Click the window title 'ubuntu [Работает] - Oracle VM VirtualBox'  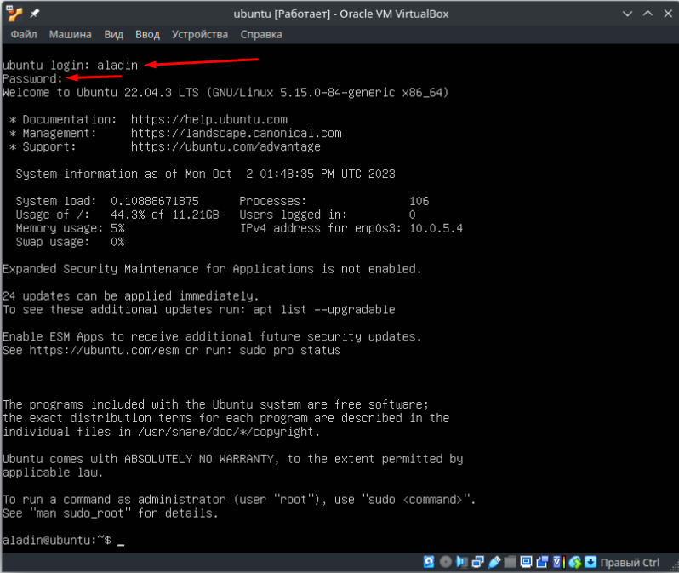(x=341, y=14)
